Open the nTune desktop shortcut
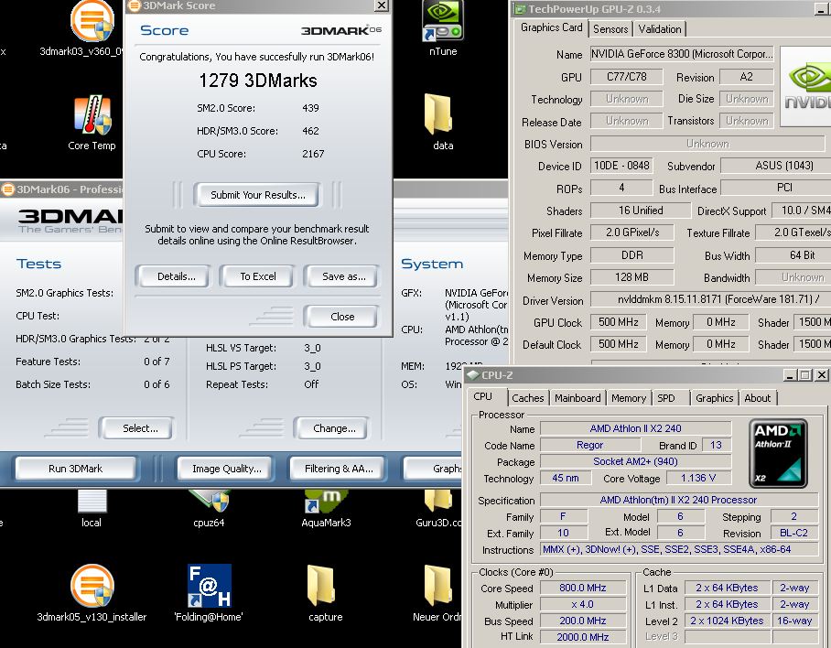The image size is (831, 648). 443,21
